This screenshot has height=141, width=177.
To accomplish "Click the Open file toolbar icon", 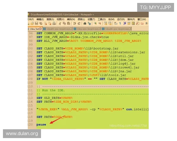I will pyautogui.click(x=32, y=23).
